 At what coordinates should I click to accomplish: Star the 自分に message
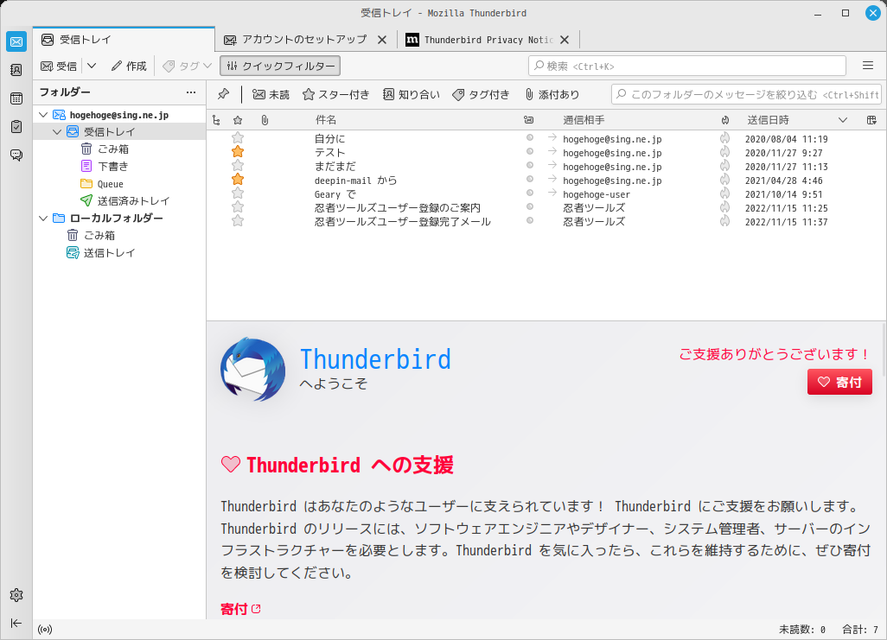coord(238,138)
